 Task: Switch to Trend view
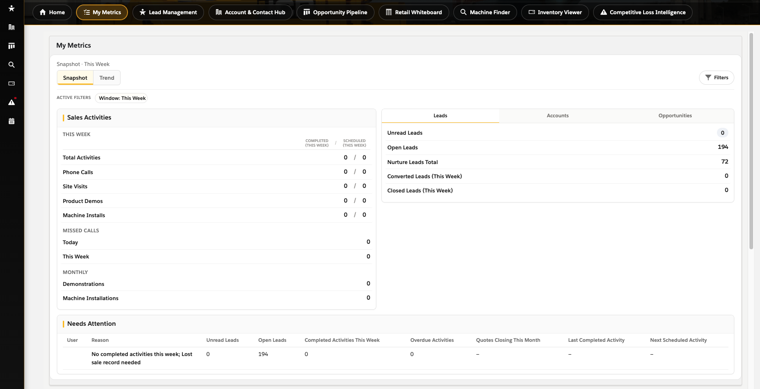point(107,78)
